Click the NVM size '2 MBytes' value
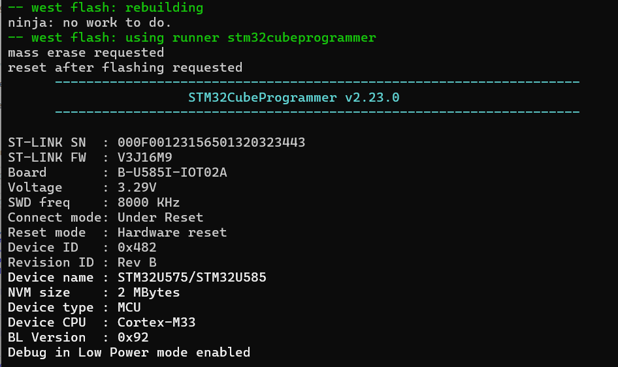Image resolution: width=618 pixels, height=367 pixels. point(148,292)
